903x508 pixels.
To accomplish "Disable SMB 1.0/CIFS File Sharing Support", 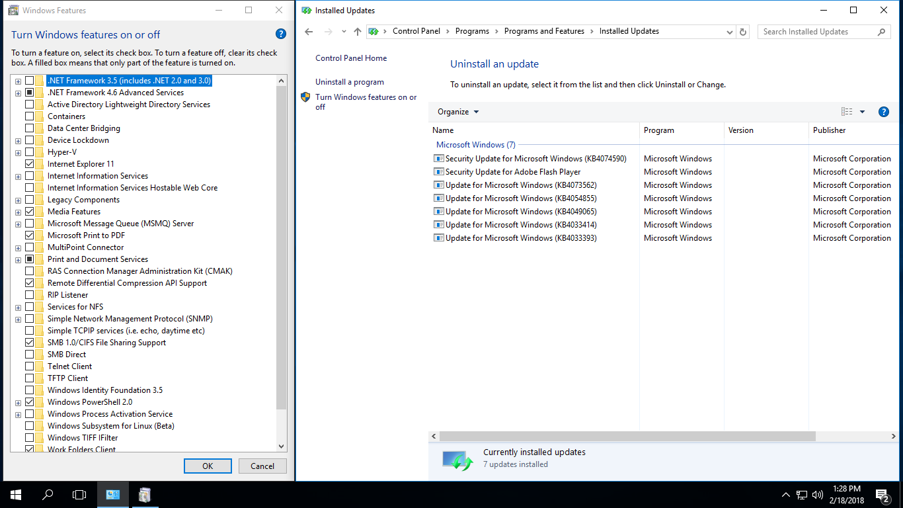I will pyautogui.click(x=29, y=343).
